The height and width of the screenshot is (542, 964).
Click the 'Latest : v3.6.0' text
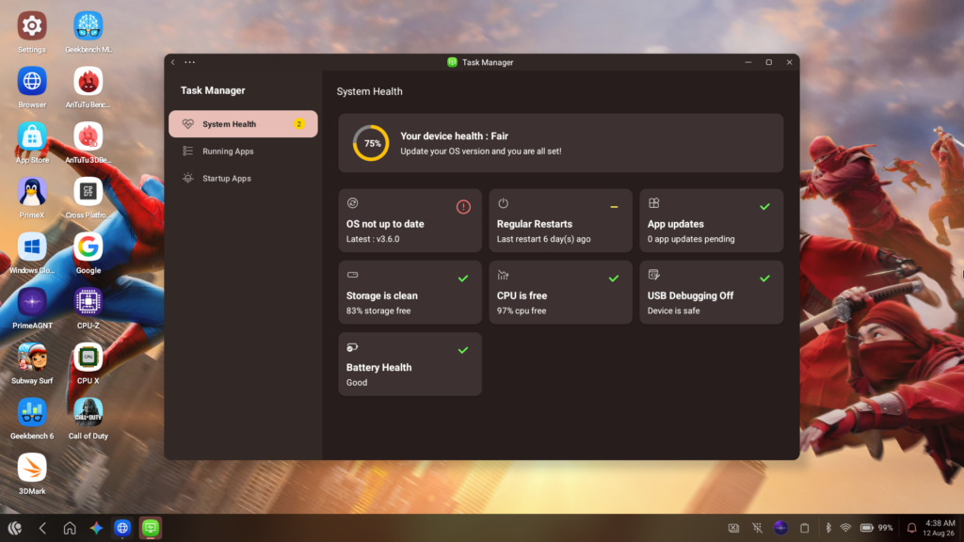pyautogui.click(x=373, y=239)
